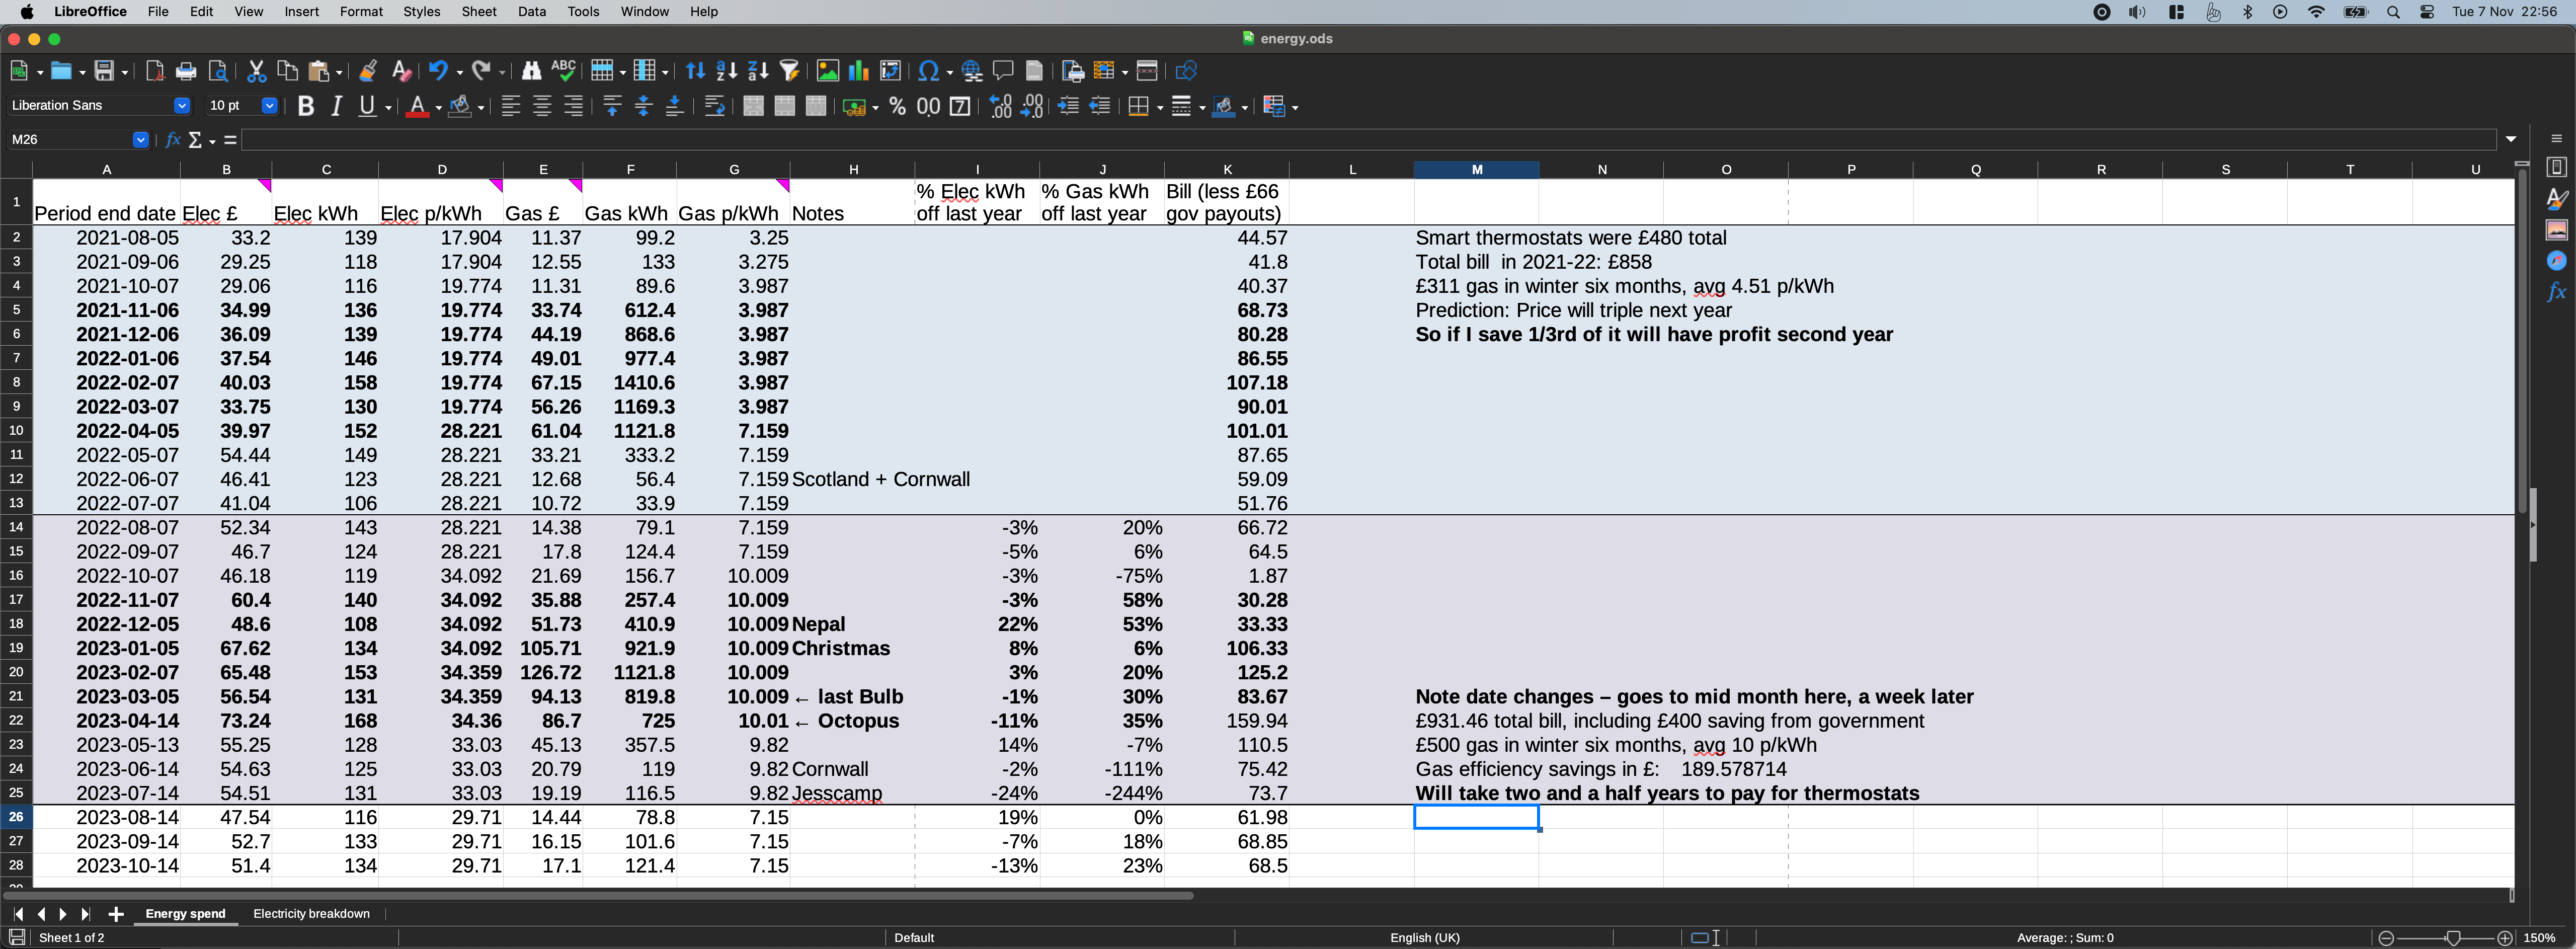Open the sidebar Navigator panel
Image resolution: width=2576 pixels, height=949 pixels.
click(2557, 260)
